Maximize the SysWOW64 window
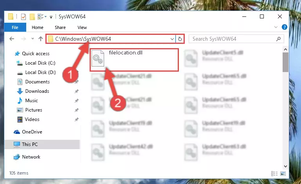Image resolution: width=301 pixels, height=184 pixels. click(x=262, y=17)
